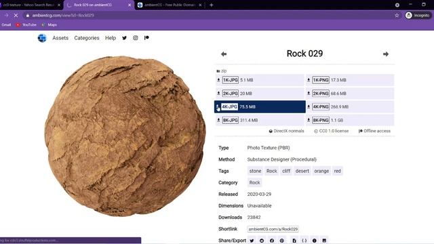Click the Downloads count 23842
Image resolution: width=434 pixels, height=244 pixels.
pyautogui.click(x=254, y=218)
